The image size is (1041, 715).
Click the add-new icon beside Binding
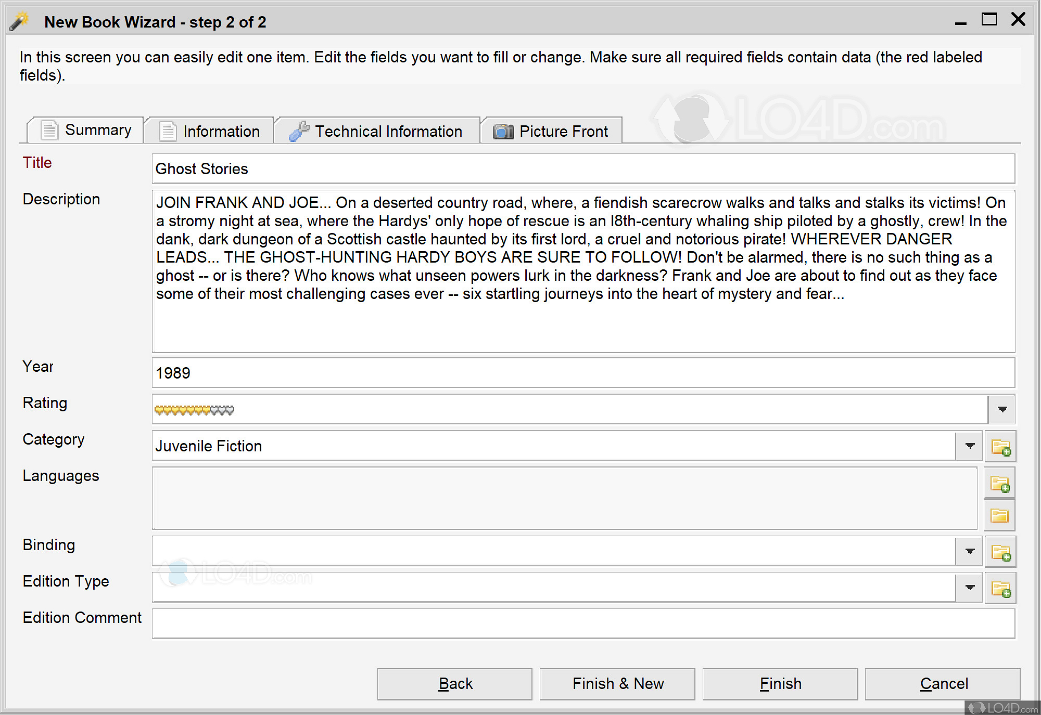coord(1000,552)
